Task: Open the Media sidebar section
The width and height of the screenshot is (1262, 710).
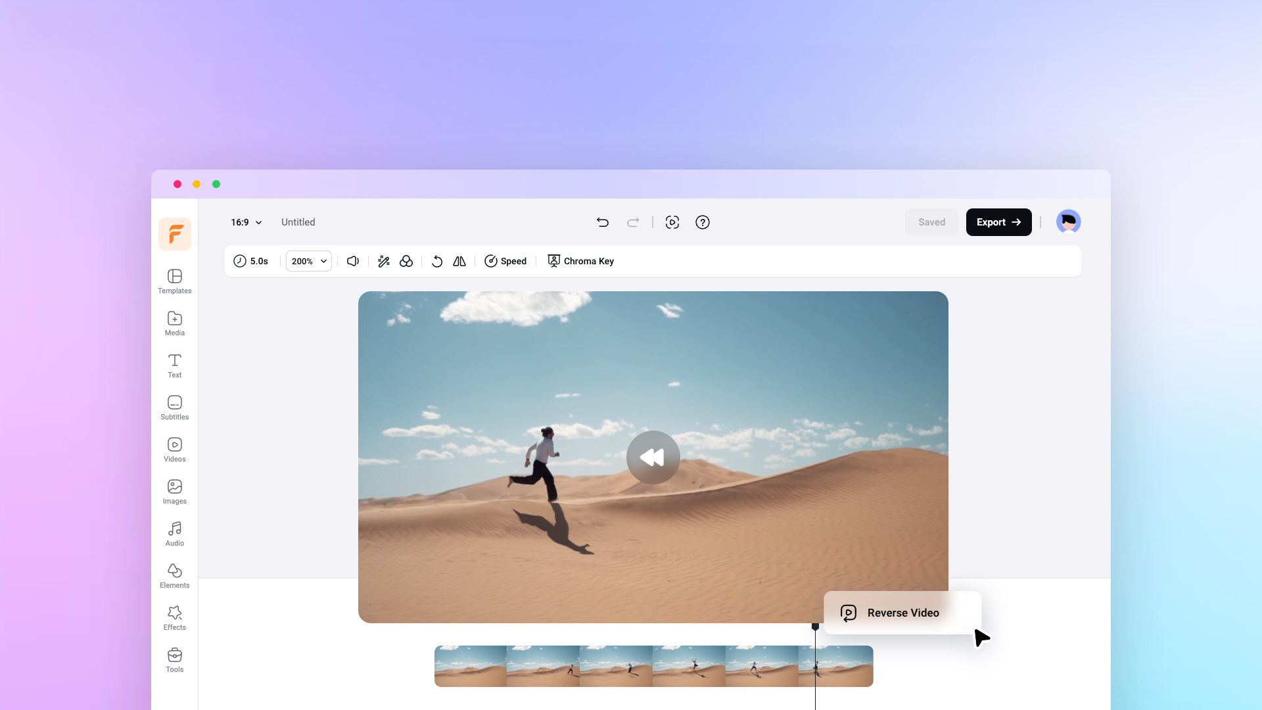Action: (x=174, y=323)
